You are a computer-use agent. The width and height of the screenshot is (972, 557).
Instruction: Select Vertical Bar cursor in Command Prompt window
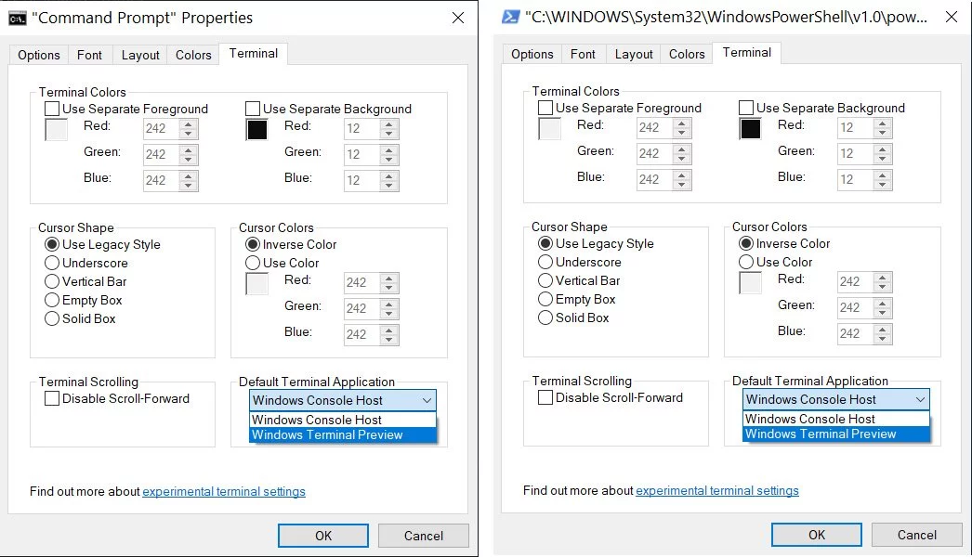(x=52, y=281)
